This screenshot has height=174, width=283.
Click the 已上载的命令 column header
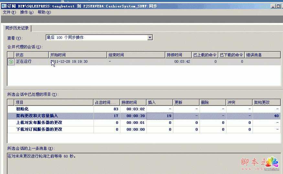click(x=205, y=55)
